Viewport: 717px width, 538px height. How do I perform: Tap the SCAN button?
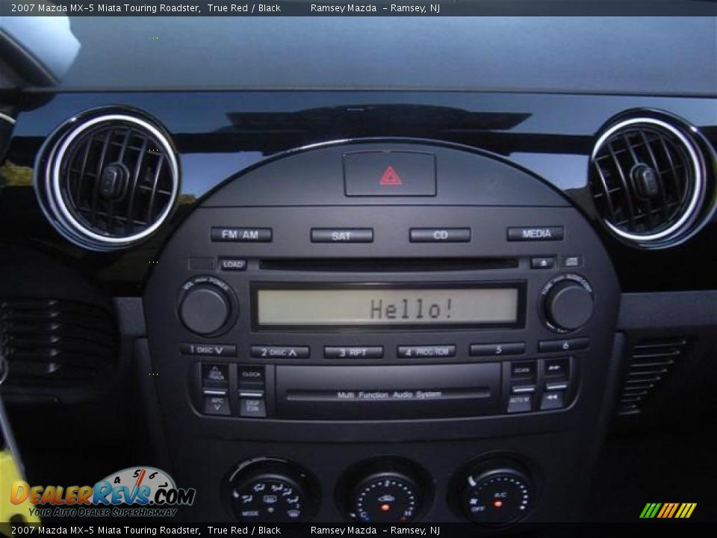(522, 371)
